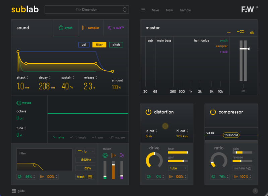This screenshot has width=268, height=196.
Task: Select the sine waveform
Action: tap(59, 137)
